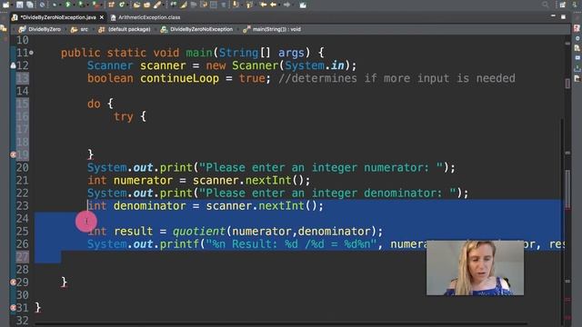This screenshot has height=327, width=582.
Task: Click the closing brace on line 19
Action: point(91,154)
